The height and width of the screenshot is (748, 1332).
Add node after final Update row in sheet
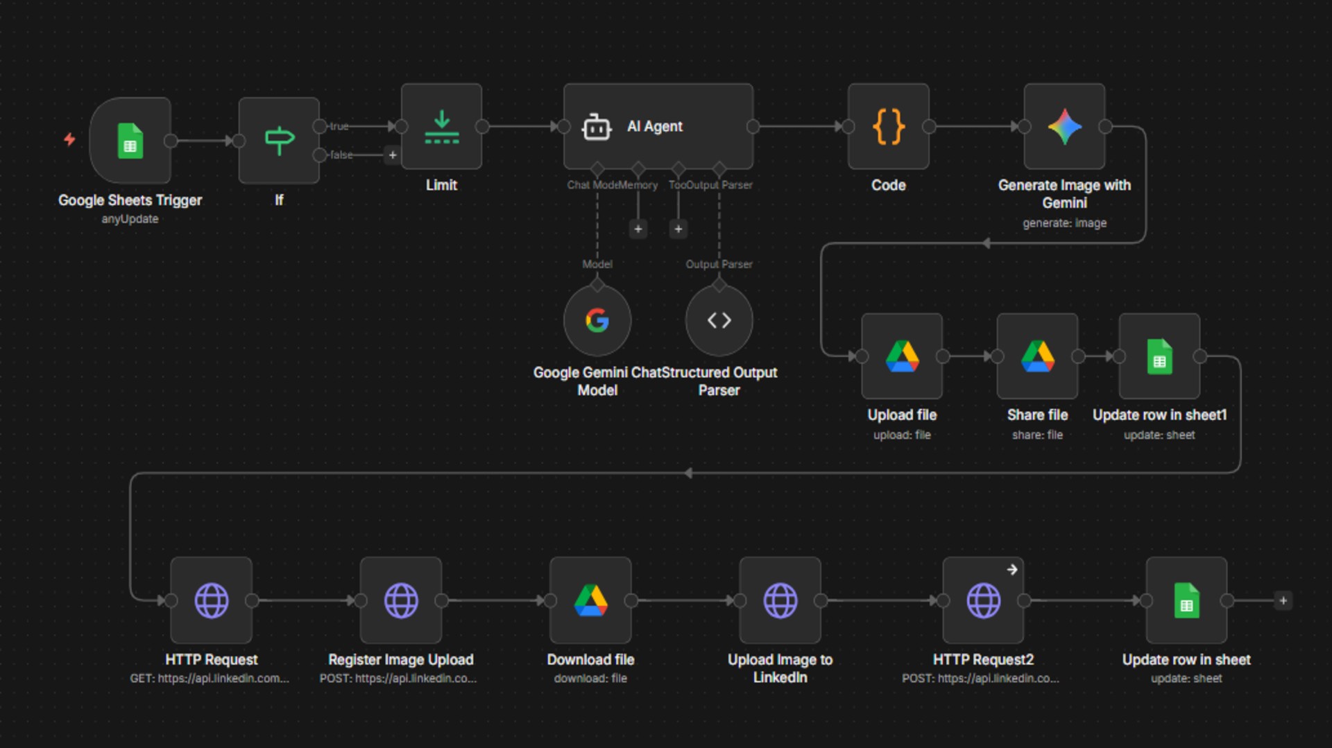[1283, 600]
